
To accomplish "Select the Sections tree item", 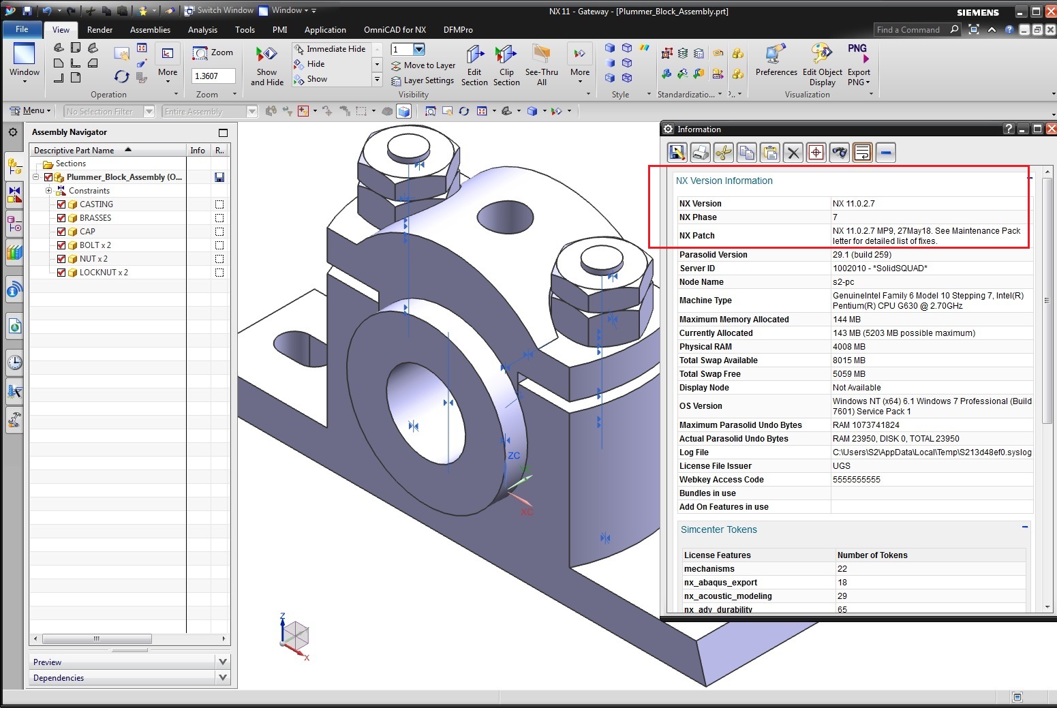I will 71,164.
